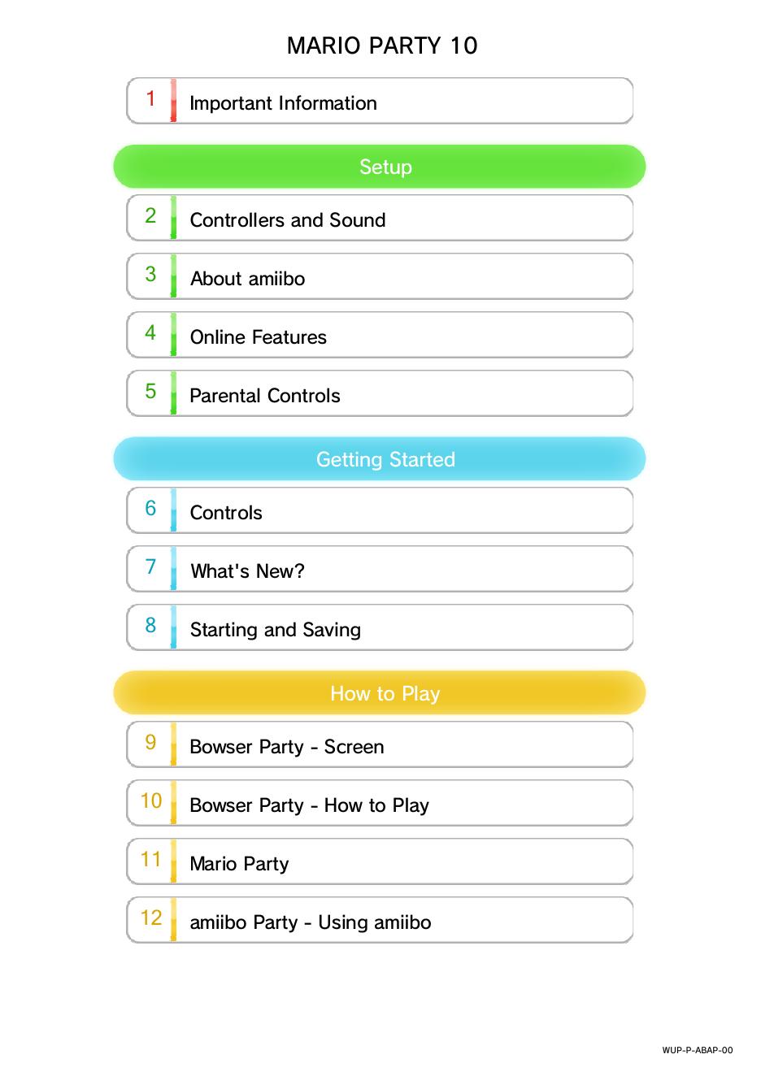Open Bowser Party - Screen entry
The height and width of the screenshot is (1076, 761).
tap(379, 746)
